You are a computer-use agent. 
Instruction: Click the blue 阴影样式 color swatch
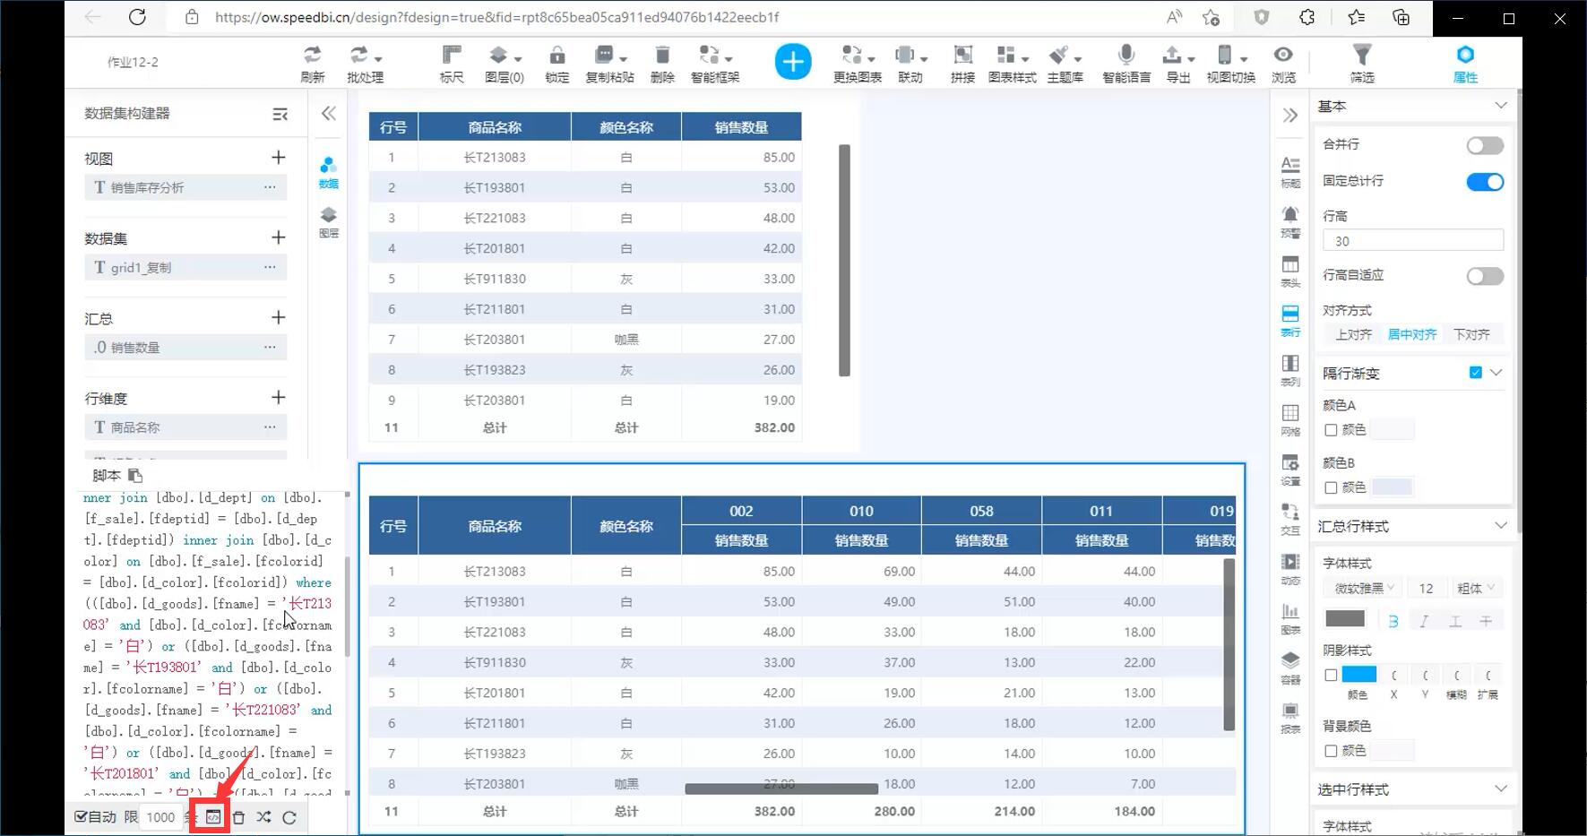tap(1358, 675)
